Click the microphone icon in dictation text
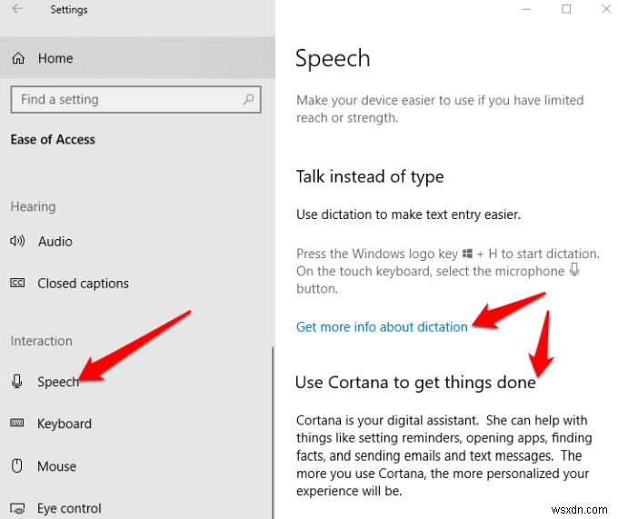 pyautogui.click(x=574, y=270)
